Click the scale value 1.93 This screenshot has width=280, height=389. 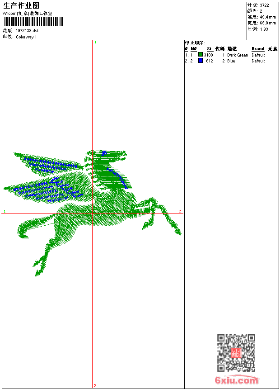point(264,29)
